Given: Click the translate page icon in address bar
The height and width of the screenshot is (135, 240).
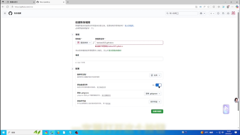Looking at the screenshot, I should coord(200,7).
